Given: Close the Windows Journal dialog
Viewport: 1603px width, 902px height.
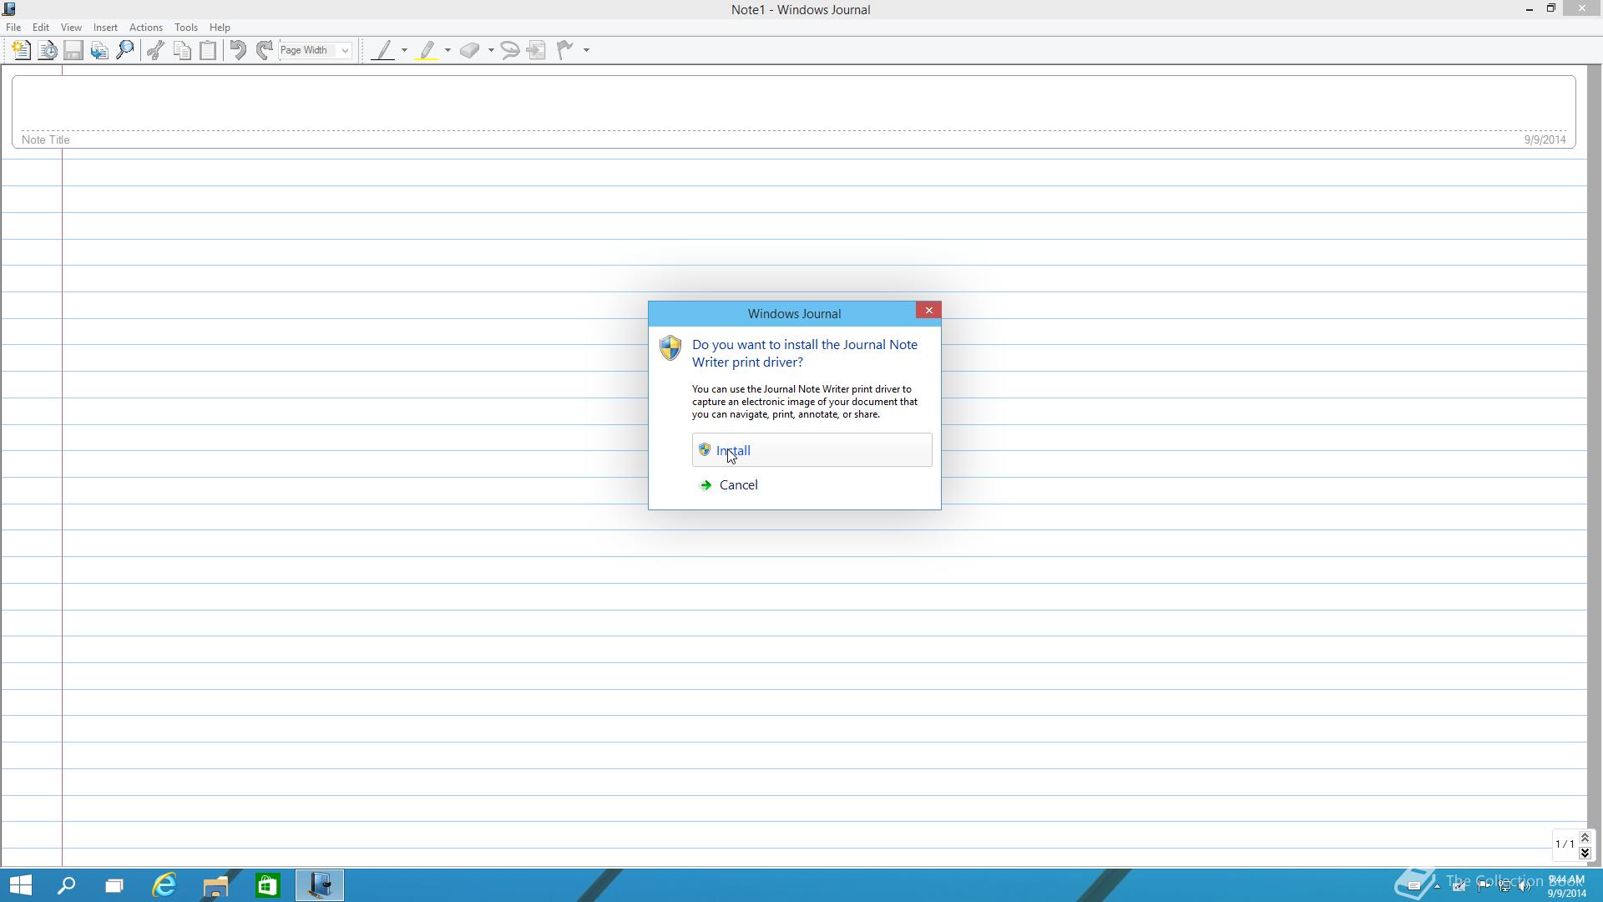Looking at the screenshot, I should pyautogui.click(x=928, y=311).
